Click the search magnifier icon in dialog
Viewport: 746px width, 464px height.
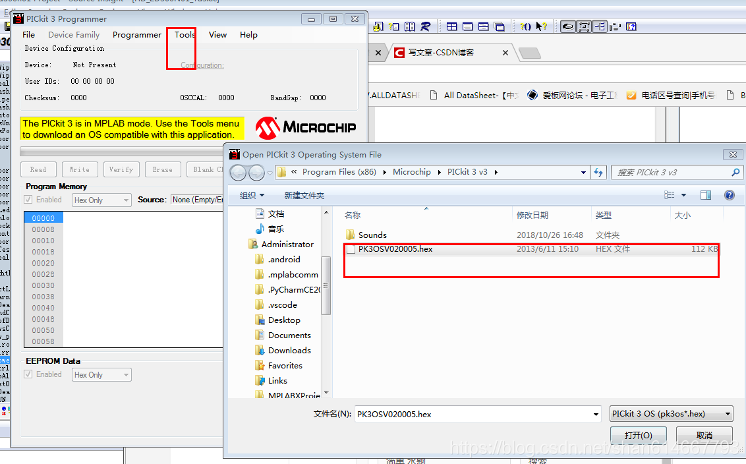pos(735,172)
